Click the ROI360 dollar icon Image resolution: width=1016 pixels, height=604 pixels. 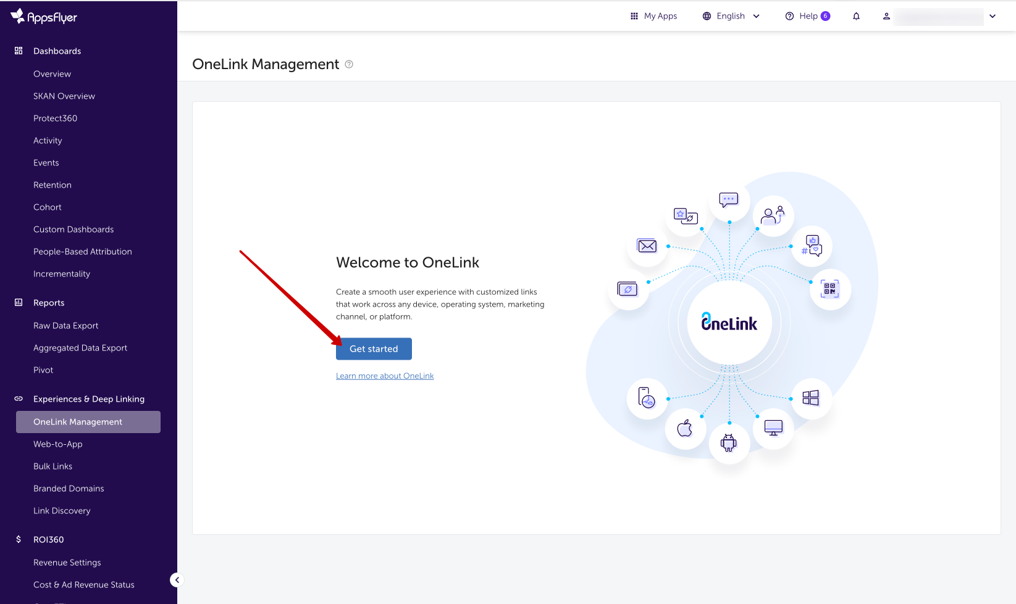(x=19, y=539)
